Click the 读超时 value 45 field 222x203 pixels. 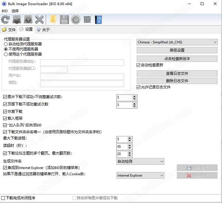coord(122,146)
